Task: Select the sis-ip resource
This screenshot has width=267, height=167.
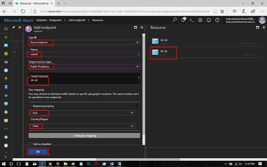Action: [206, 52]
